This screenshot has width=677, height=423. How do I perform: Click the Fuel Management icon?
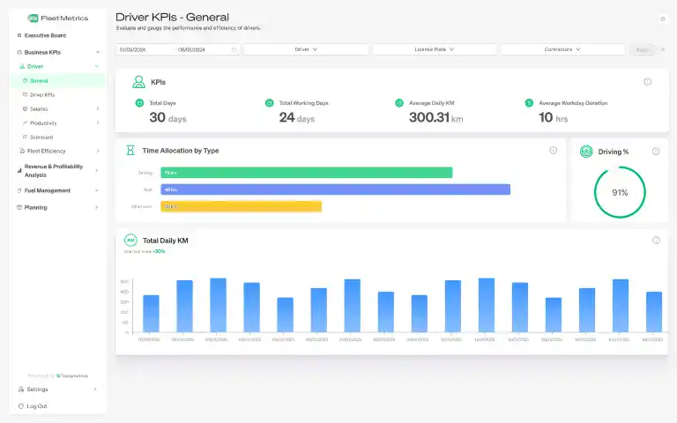(x=19, y=190)
